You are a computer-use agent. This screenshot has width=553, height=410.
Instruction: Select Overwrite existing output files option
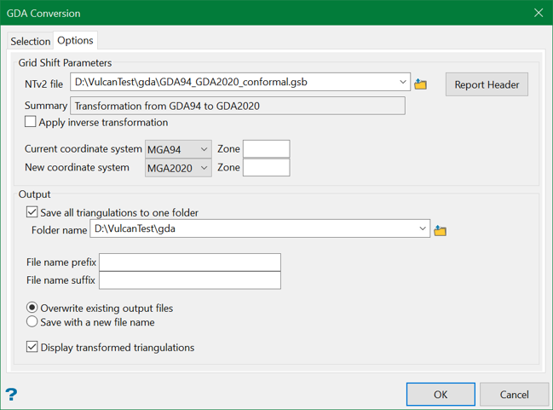click(32, 308)
